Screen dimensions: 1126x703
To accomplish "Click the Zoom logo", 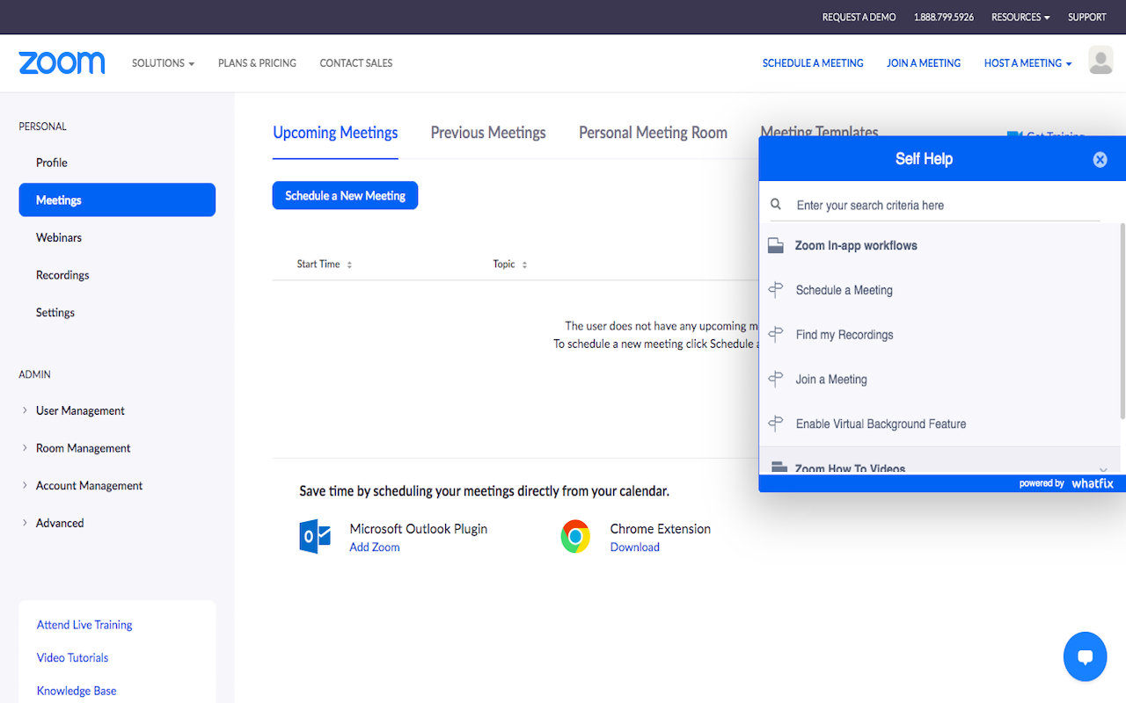I will click(62, 63).
